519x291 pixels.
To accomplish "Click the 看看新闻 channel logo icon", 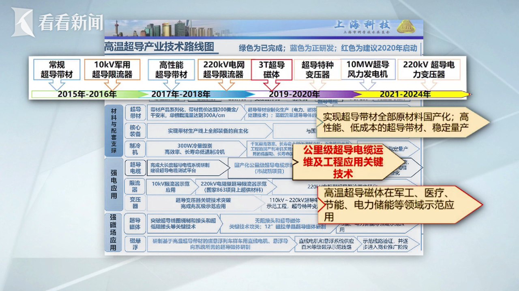I will click(23, 22).
